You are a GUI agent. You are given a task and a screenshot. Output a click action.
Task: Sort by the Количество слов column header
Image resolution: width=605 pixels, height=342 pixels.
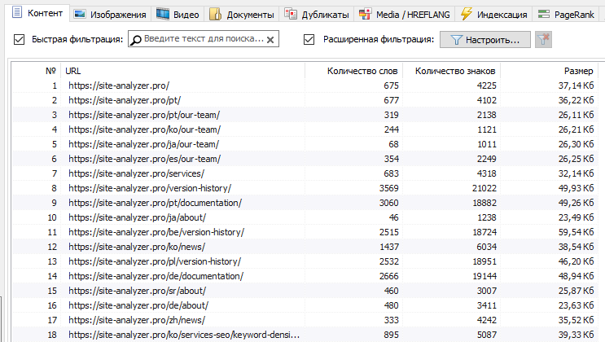(354, 71)
